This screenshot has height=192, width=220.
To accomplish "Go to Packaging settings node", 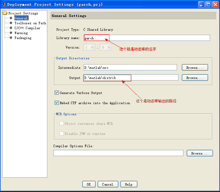I will 23,38.
